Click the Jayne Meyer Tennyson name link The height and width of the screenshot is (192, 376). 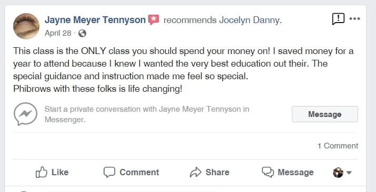point(95,20)
